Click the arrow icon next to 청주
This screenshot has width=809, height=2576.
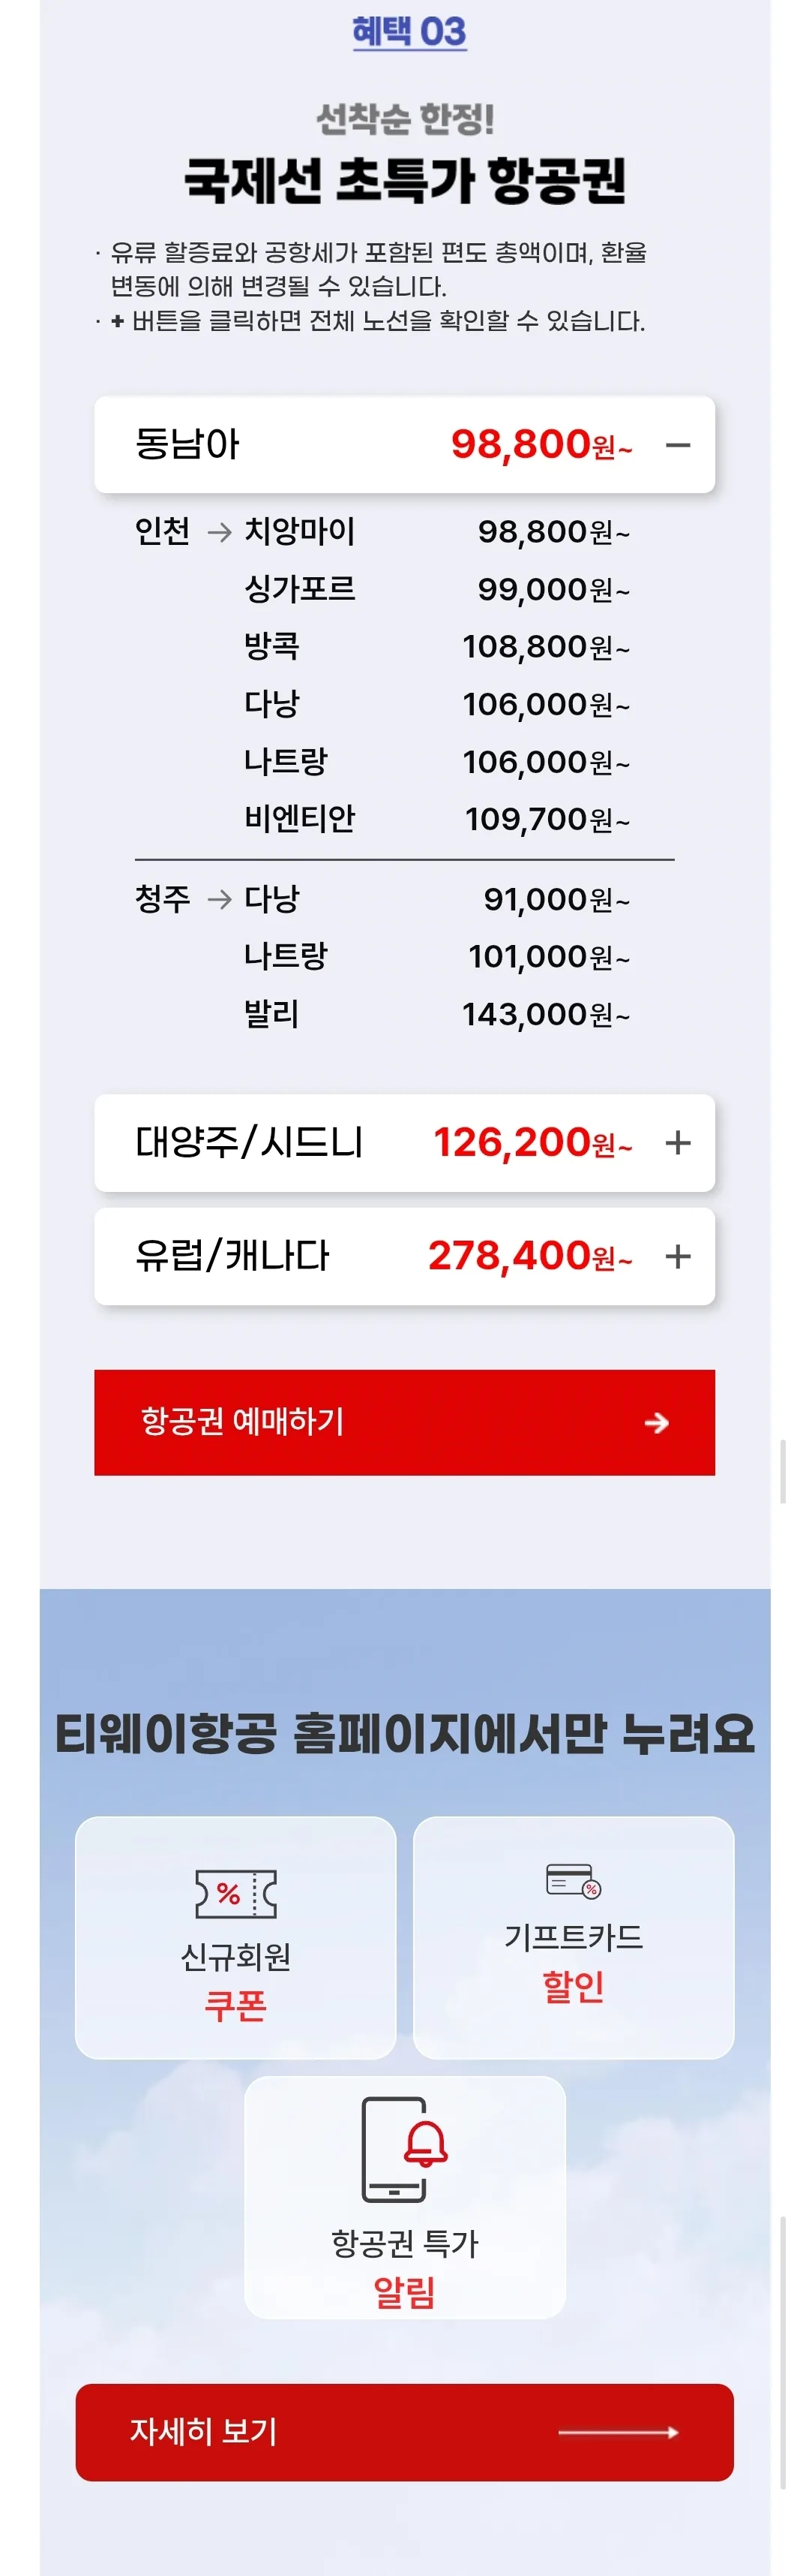click(219, 900)
